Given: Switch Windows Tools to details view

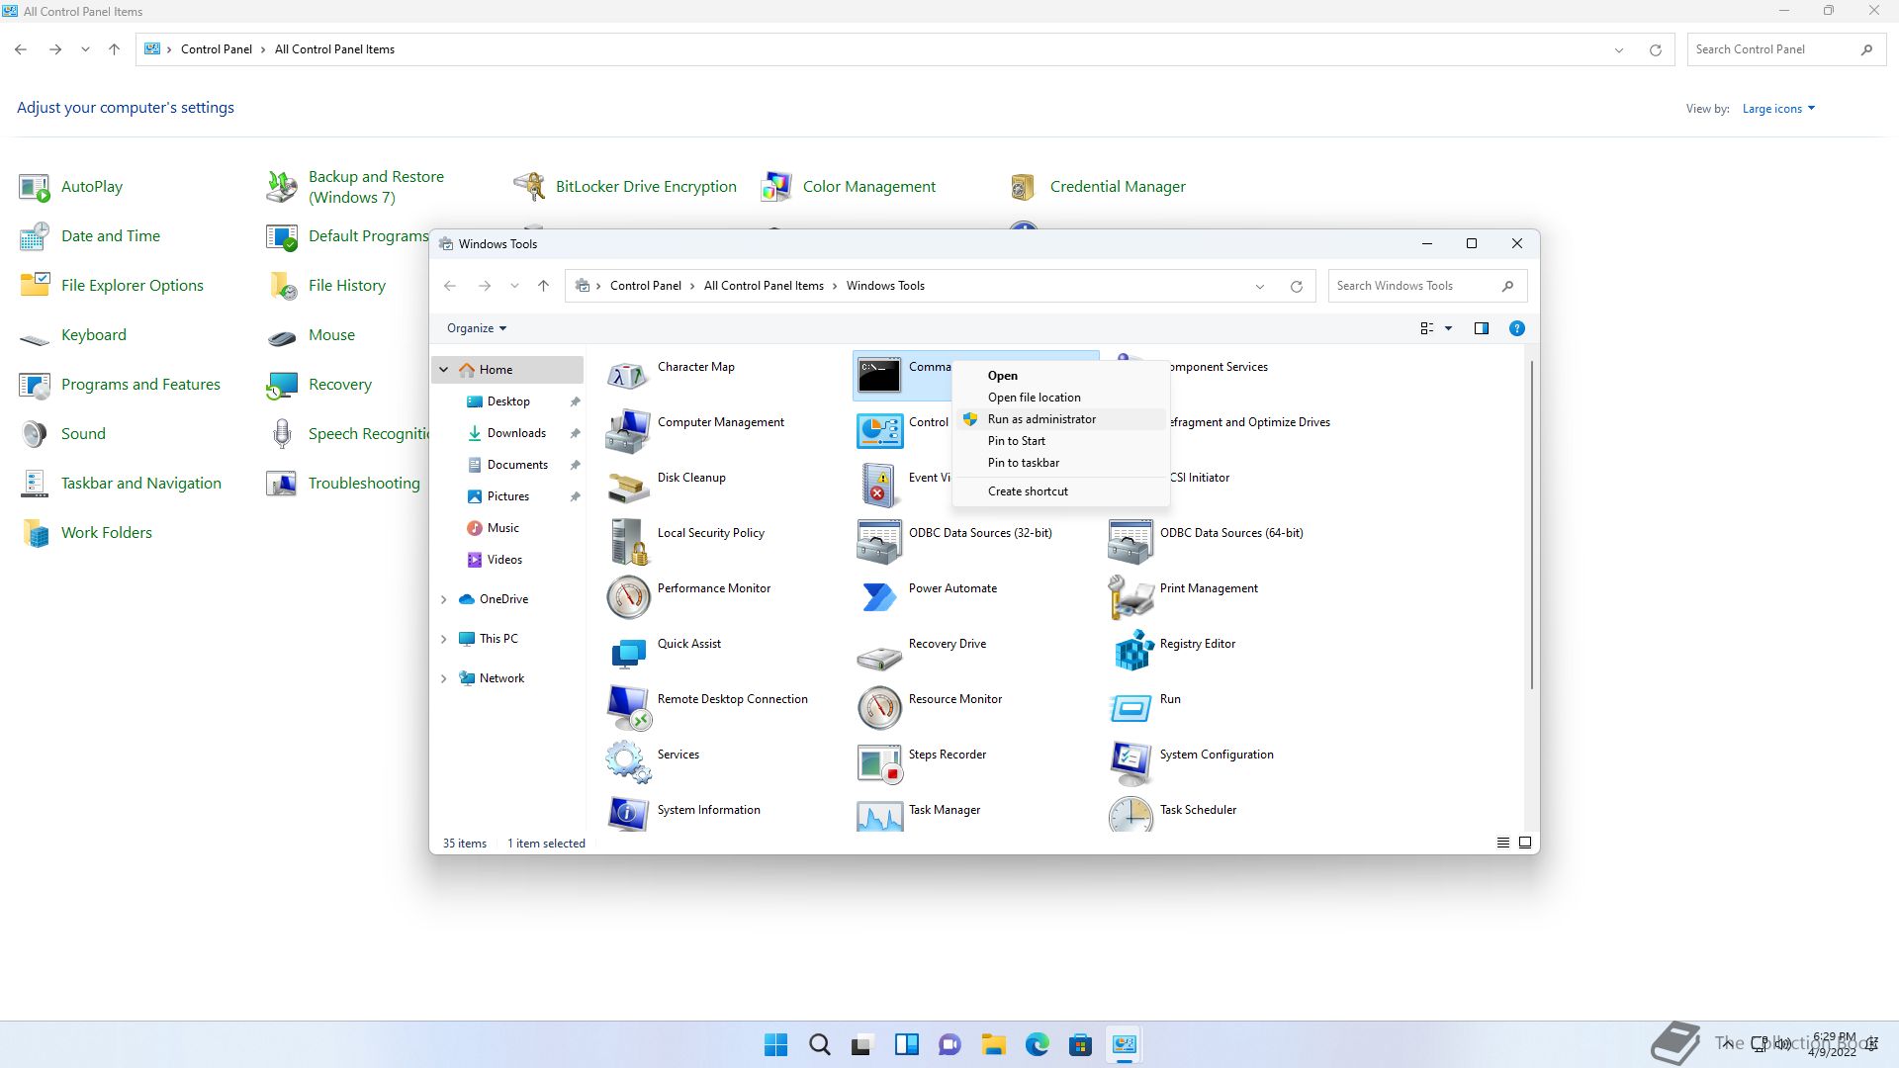Looking at the screenshot, I should pos(1502,843).
